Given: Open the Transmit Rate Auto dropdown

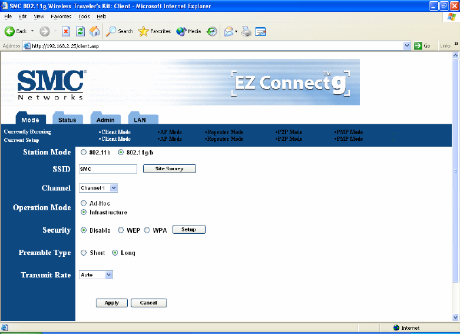Looking at the screenshot, I should click(96, 275).
